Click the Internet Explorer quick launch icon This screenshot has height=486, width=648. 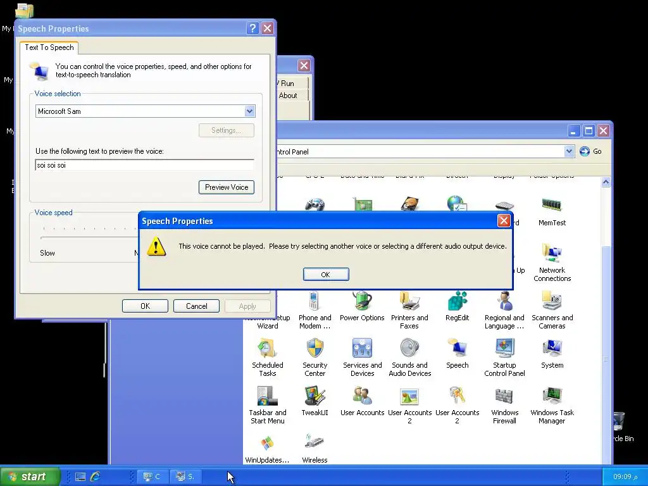tap(96, 477)
